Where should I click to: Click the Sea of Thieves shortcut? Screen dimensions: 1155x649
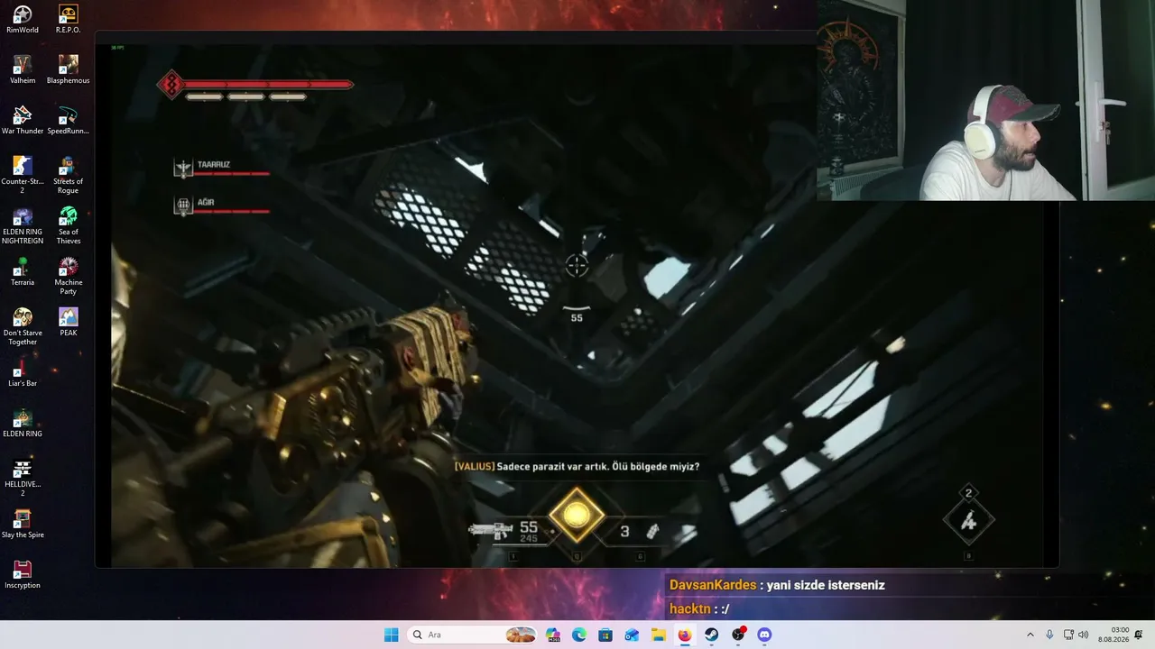[69, 225]
